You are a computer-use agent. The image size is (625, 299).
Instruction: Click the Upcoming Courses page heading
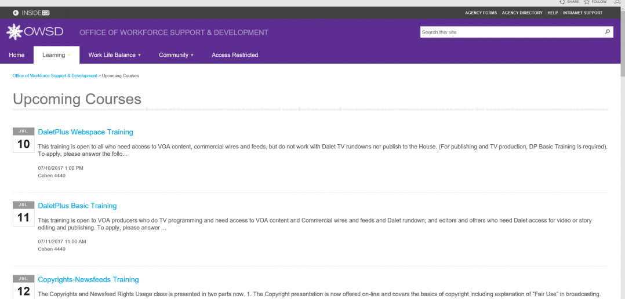click(77, 99)
